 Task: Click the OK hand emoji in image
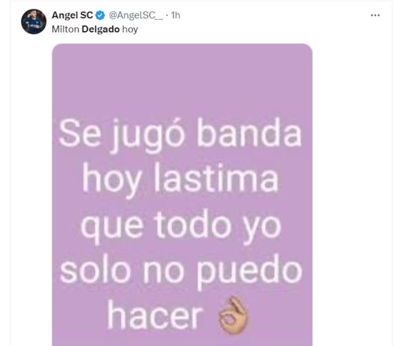click(233, 316)
